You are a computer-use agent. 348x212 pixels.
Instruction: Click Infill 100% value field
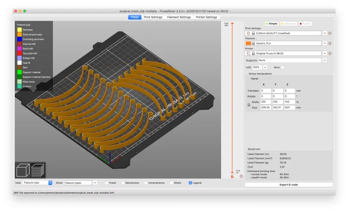257,67
